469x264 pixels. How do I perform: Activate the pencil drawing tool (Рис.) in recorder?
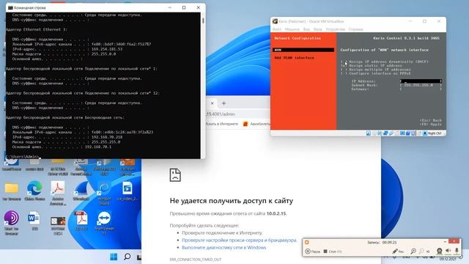(x=398, y=252)
